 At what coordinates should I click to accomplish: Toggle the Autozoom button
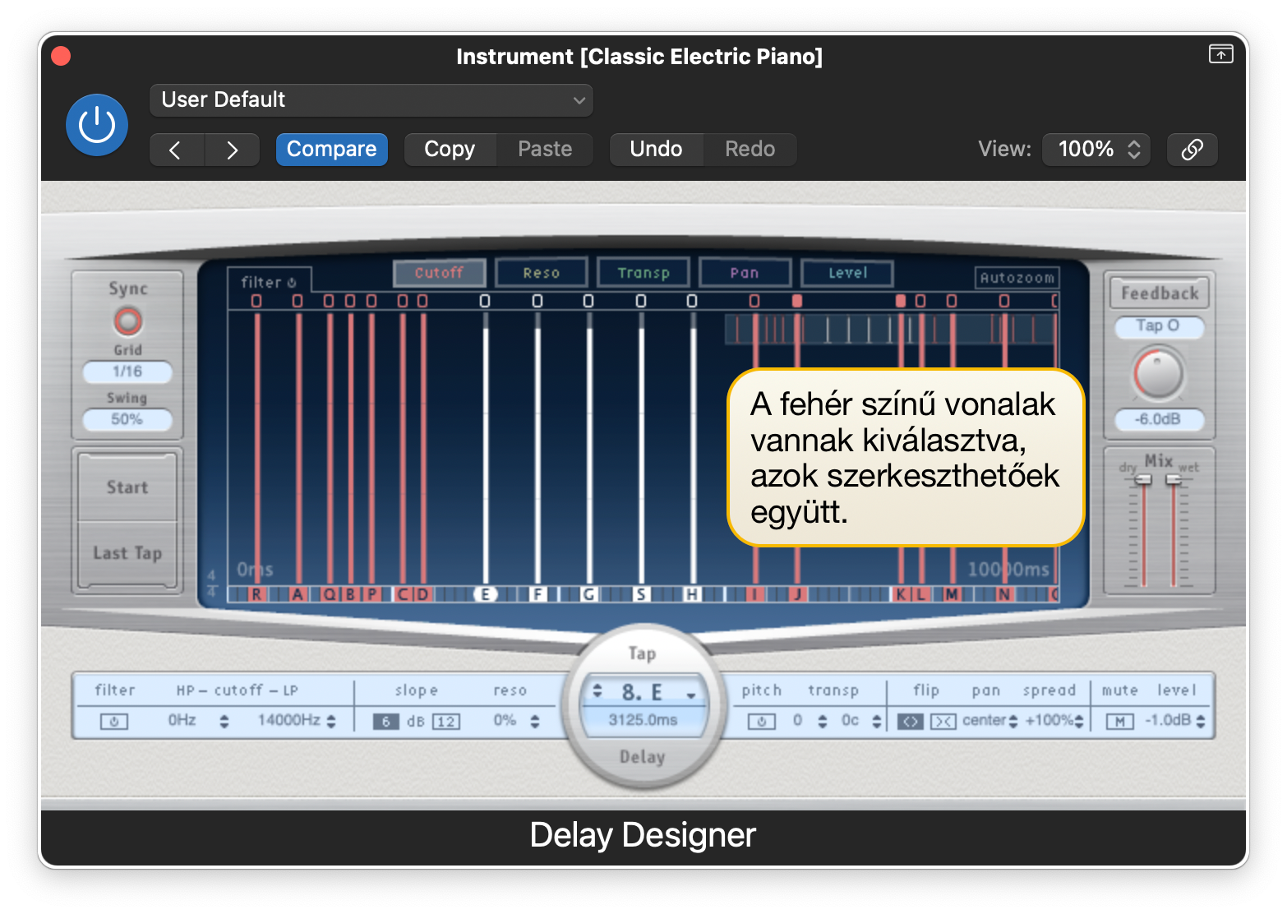coord(1017,278)
